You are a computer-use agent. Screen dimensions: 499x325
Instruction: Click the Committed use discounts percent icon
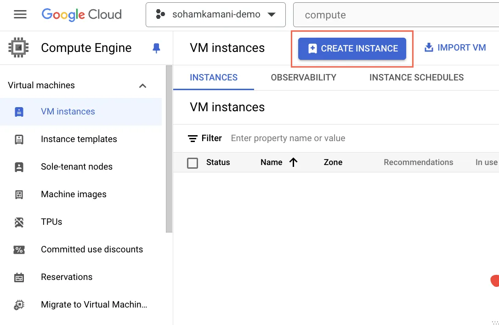[x=19, y=249]
